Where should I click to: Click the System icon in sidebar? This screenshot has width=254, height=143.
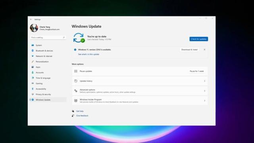pyautogui.click(x=33, y=45)
